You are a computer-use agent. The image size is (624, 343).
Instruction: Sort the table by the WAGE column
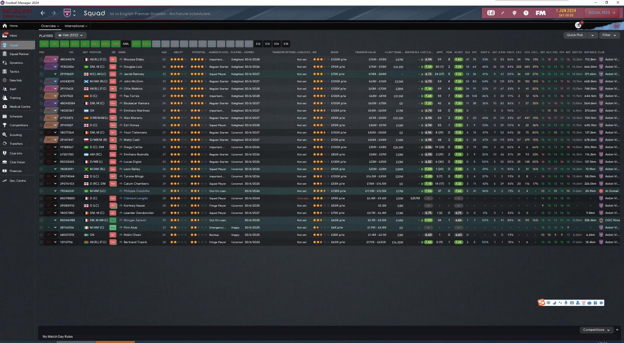[x=334, y=52]
